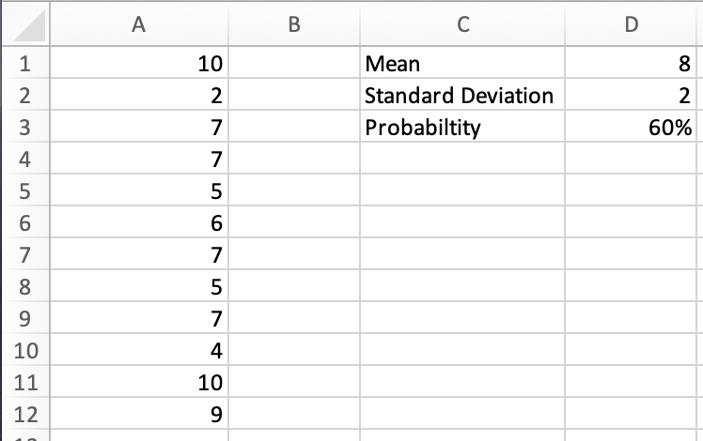The width and height of the screenshot is (703, 441).
Task: Select the row 9 header
Action: 24,319
